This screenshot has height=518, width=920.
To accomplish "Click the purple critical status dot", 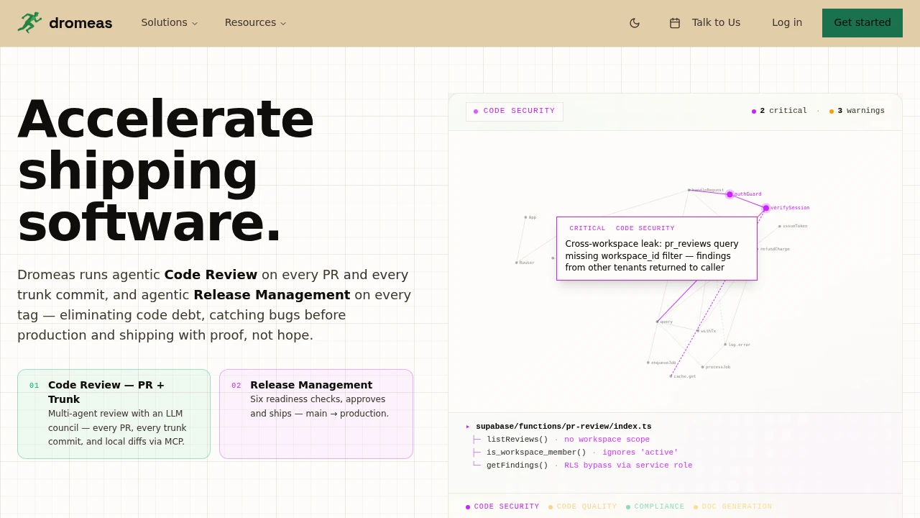I will 754,112.
